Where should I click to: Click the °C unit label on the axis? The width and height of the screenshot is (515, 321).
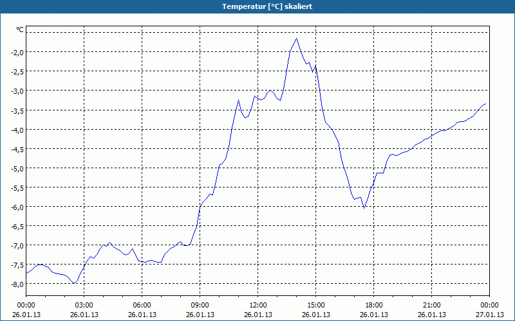pyautogui.click(x=20, y=30)
